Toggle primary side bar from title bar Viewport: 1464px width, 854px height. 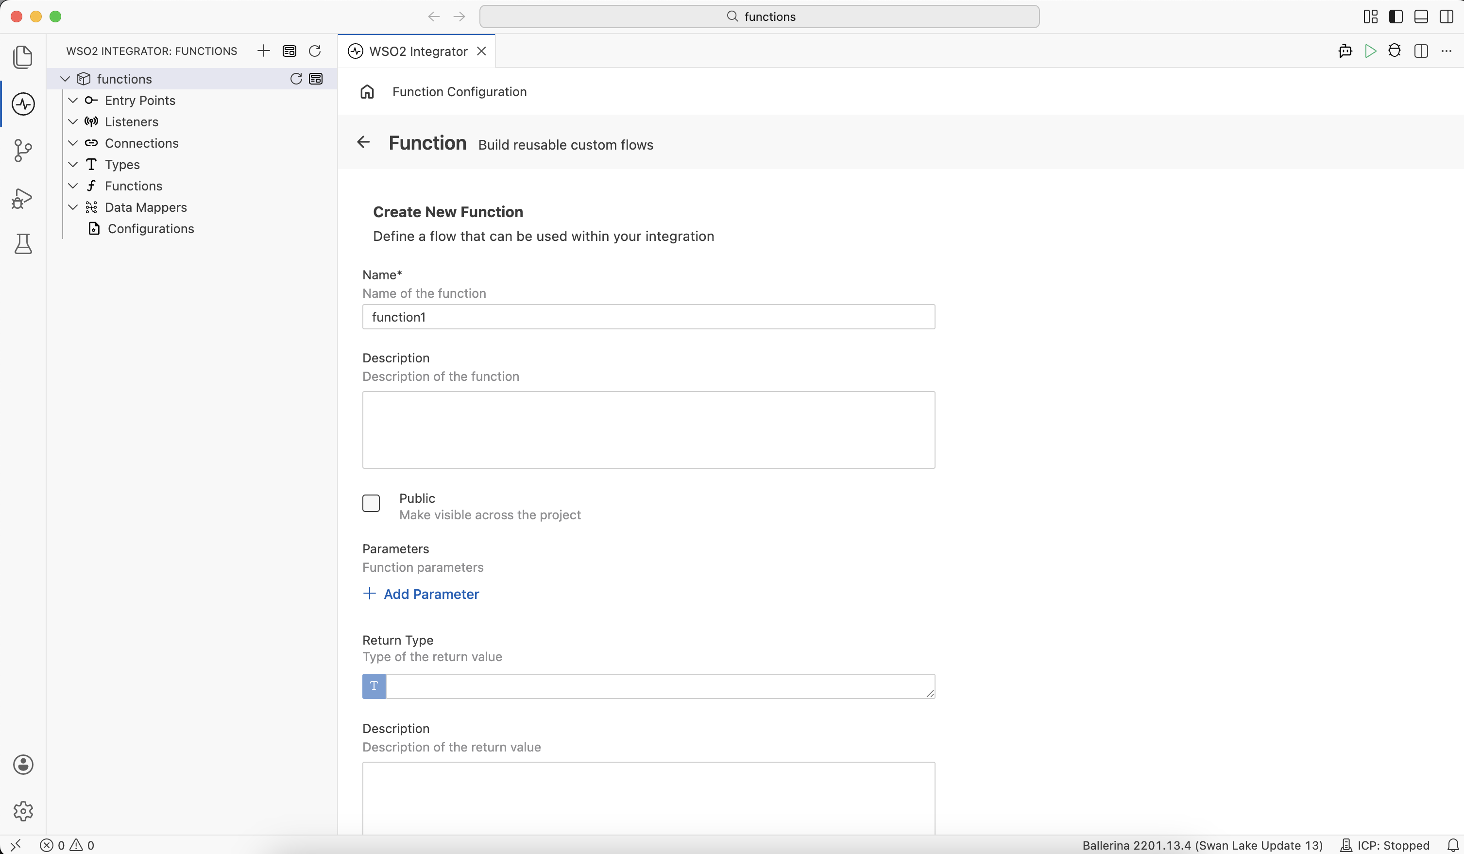click(1396, 16)
